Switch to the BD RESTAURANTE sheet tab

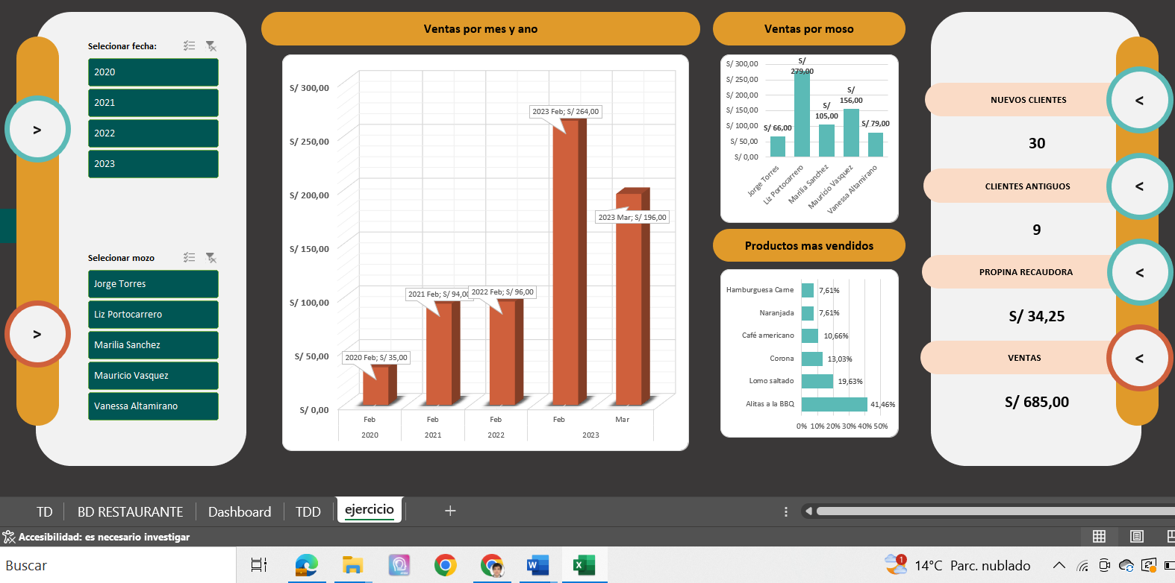(130, 512)
